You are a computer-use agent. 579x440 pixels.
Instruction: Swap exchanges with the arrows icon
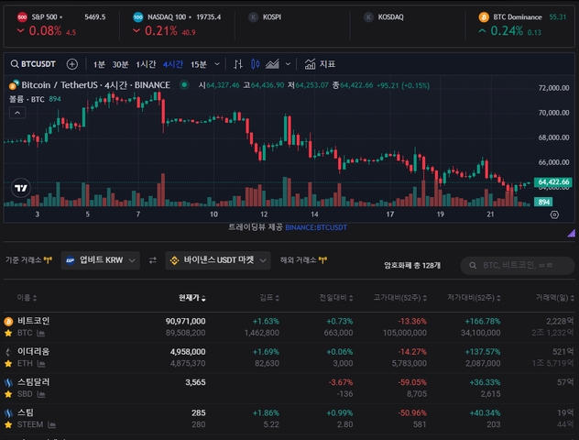(x=152, y=260)
